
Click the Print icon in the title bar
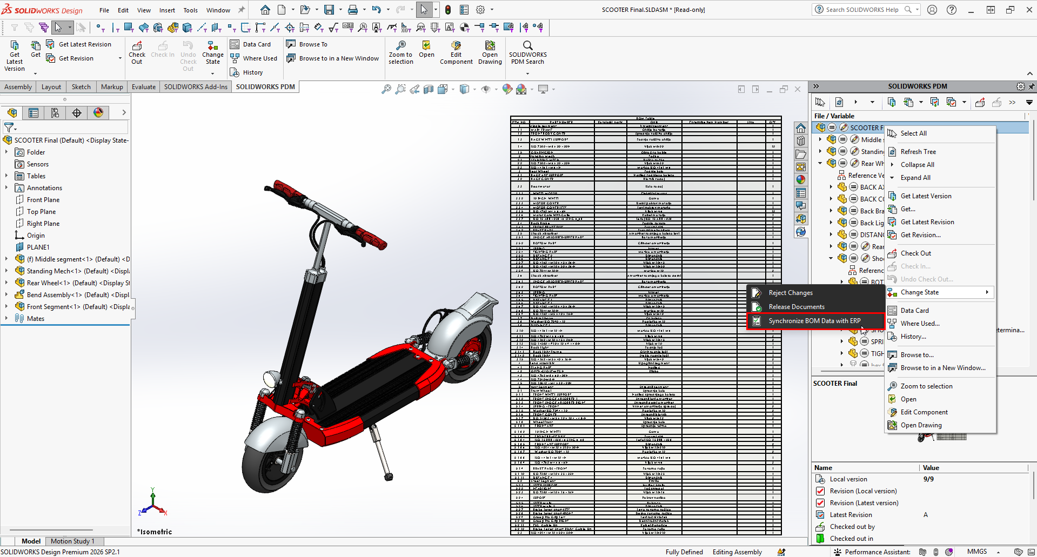click(x=353, y=10)
